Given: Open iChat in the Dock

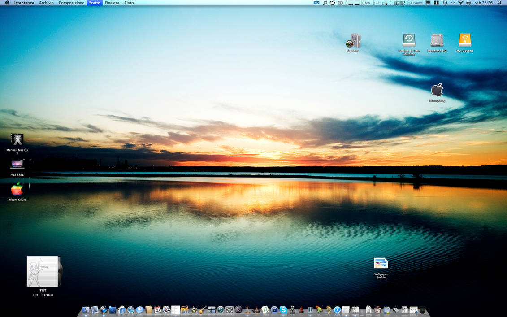Looking at the screenshot, I should [x=140, y=310].
